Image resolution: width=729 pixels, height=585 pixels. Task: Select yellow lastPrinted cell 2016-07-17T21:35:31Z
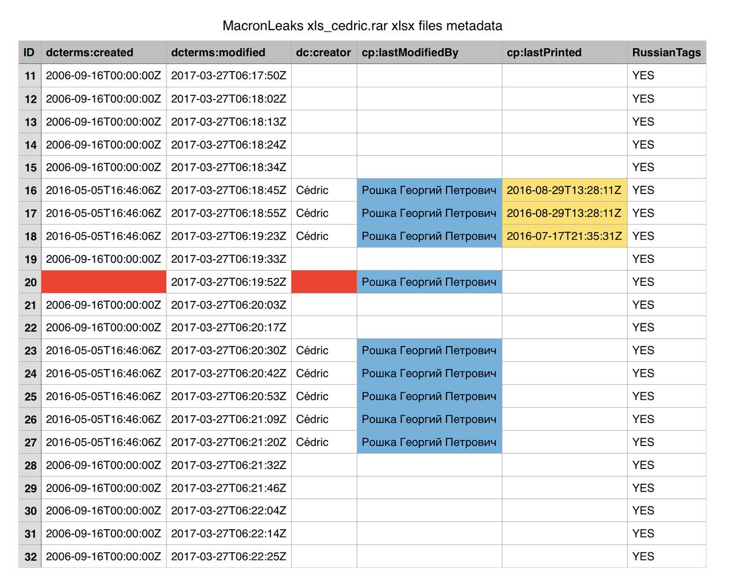click(564, 236)
